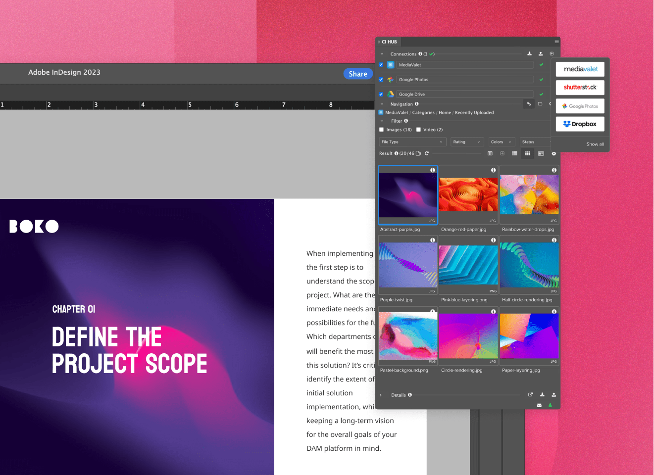This screenshot has width=654, height=475.
Task: Enable the Images (18) filter checkbox
Action: tap(382, 130)
